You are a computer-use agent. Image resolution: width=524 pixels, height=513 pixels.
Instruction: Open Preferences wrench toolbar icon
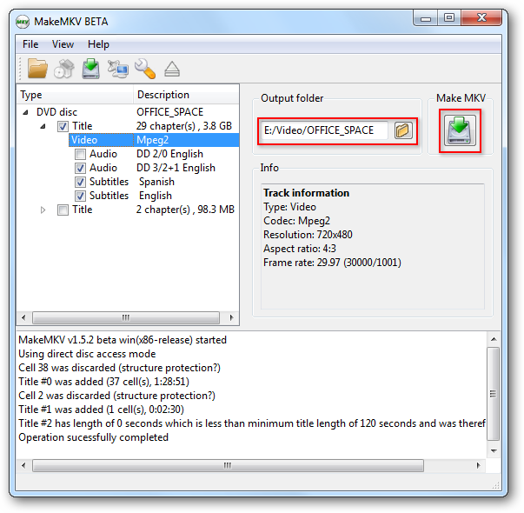click(x=145, y=69)
